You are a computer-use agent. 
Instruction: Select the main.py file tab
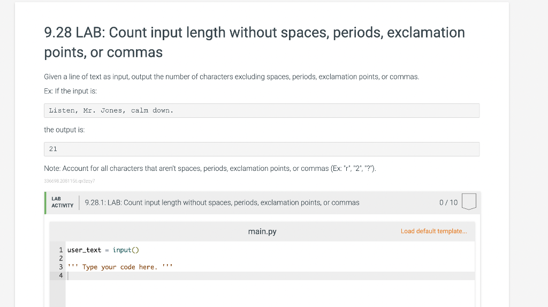[262, 231]
